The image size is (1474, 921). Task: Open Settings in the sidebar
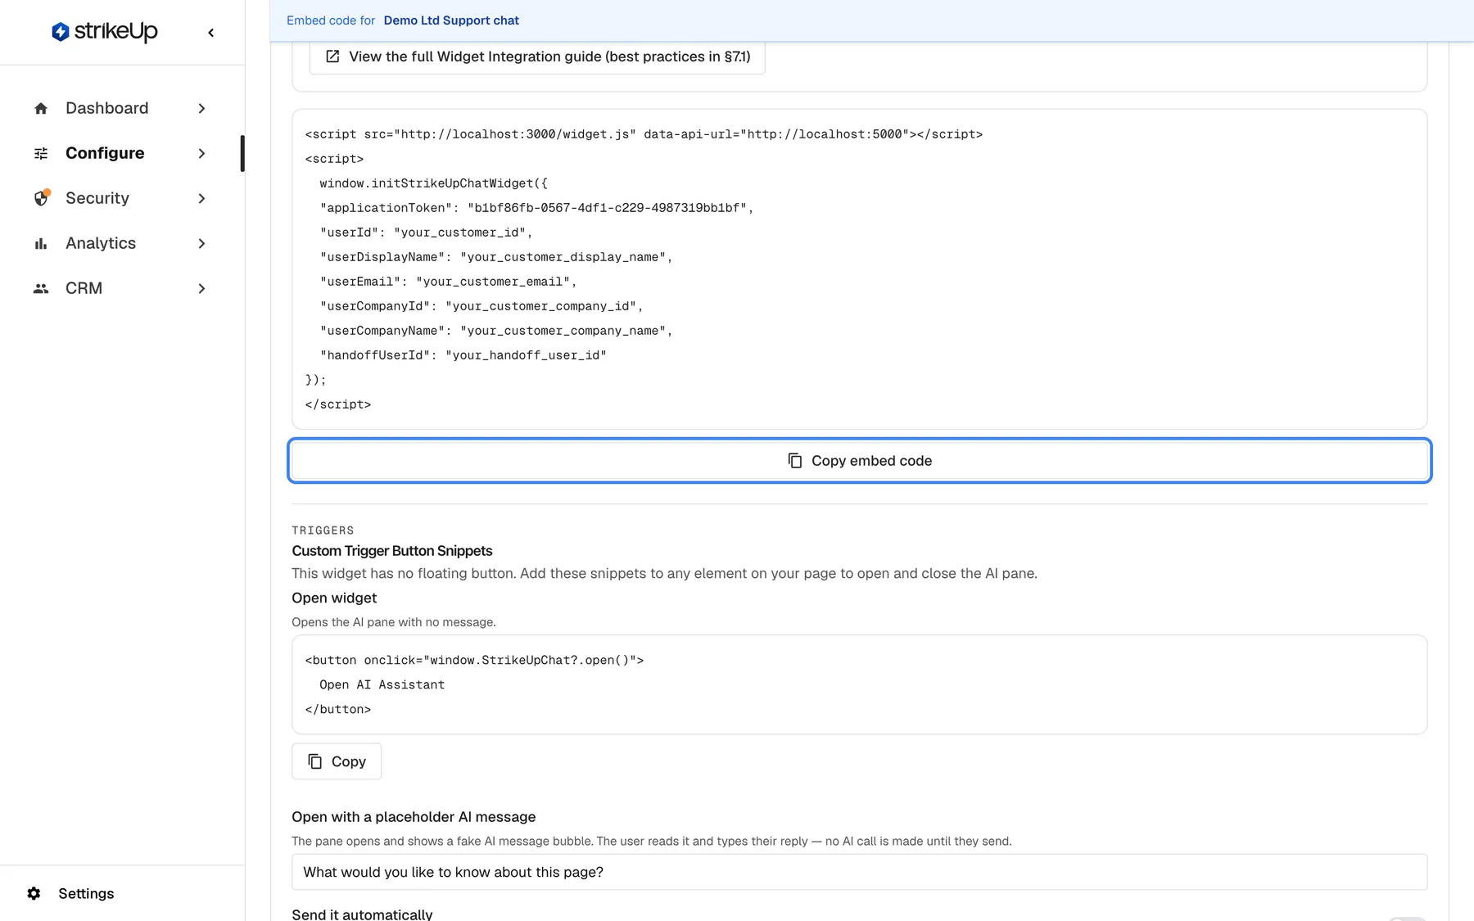click(x=86, y=893)
